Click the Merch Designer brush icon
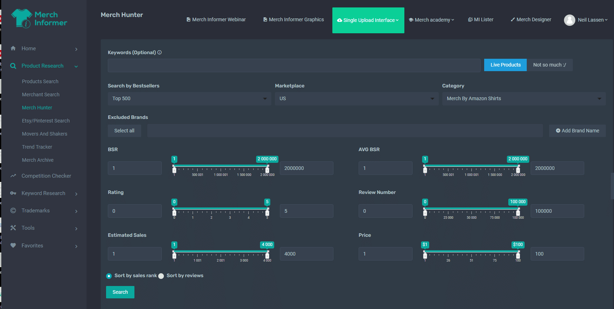614x309 pixels. click(513, 19)
